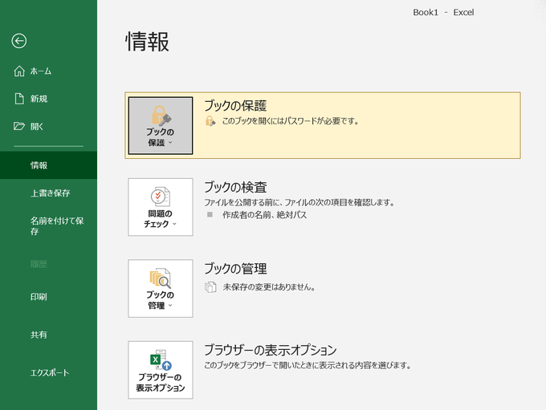This screenshot has height=410, width=546.
Task: Click the lock and key icon in ブックの保護 button
Action: point(161,116)
